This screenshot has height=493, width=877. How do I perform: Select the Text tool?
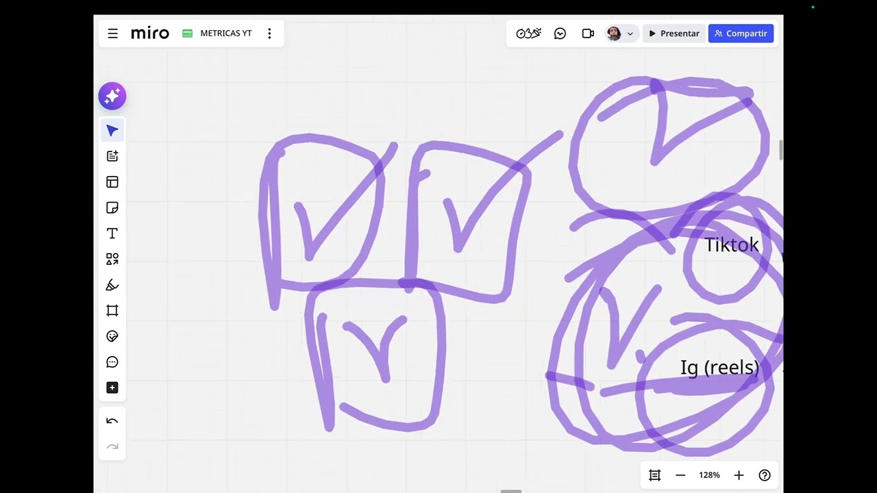click(x=112, y=233)
